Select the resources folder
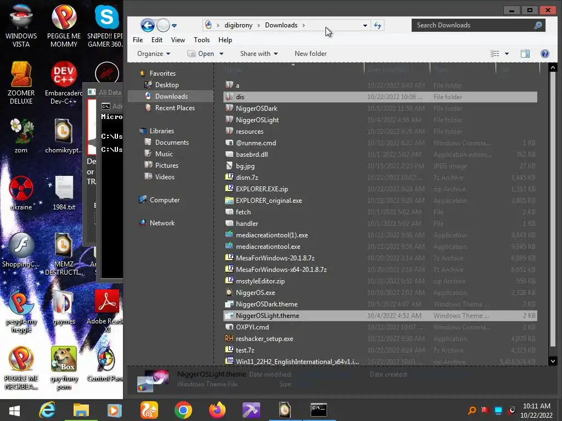The image size is (562, 421). tap(380, 132)
